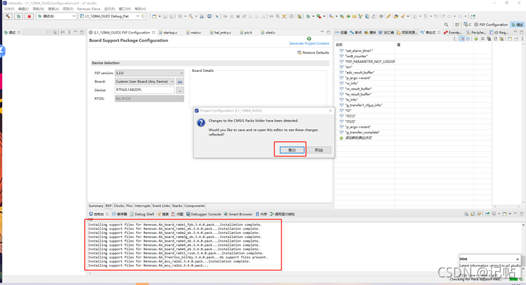526x285 pixels.
Task: Select expression "adc_result_buffer"
Action: (x=359, y=73)
